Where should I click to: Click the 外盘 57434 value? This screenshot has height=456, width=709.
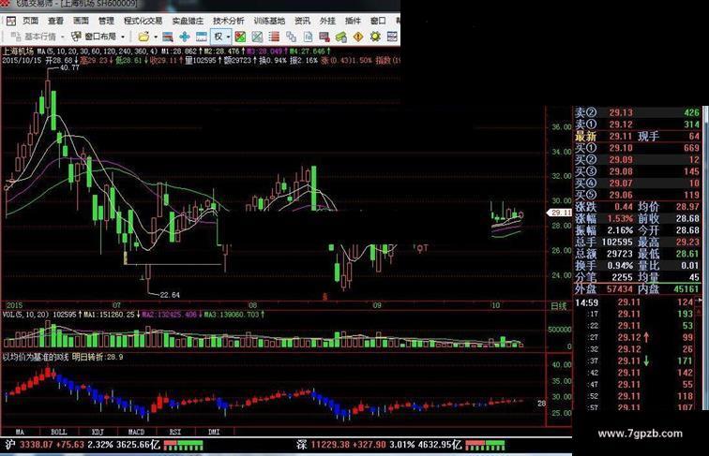[620, 288]
